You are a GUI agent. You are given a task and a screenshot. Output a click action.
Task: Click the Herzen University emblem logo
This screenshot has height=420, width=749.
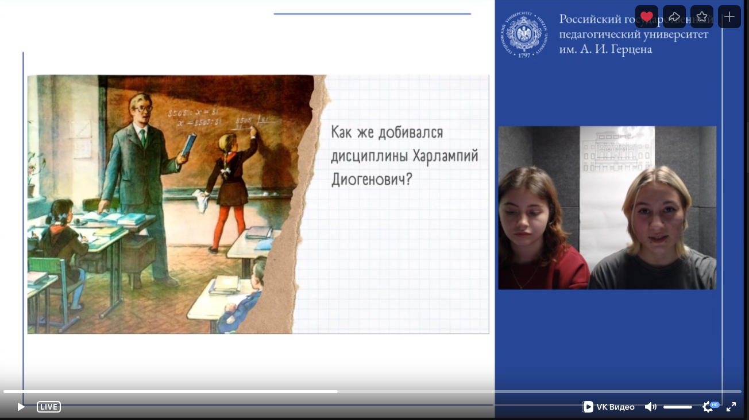pos(524,34)
